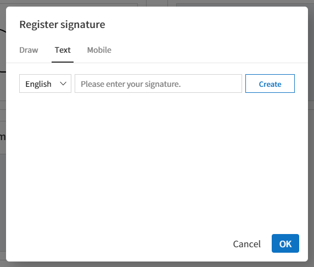The width and height of the screenshot is (314, 267).
Task: Click the chevron arrow beside English
Action: 63,84
